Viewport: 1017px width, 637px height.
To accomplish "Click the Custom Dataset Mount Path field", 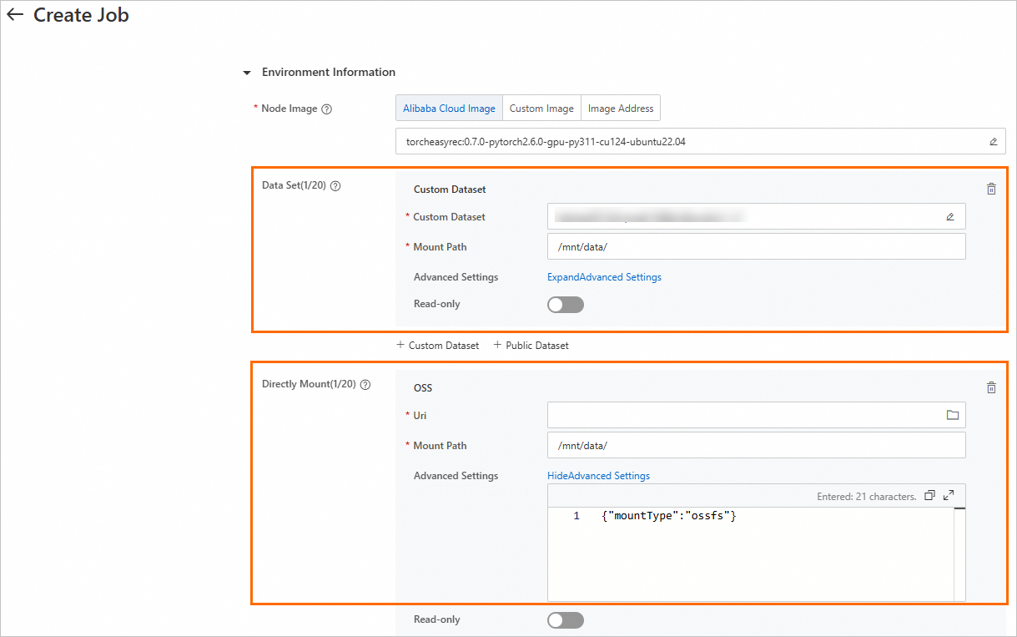I will 757,246.
